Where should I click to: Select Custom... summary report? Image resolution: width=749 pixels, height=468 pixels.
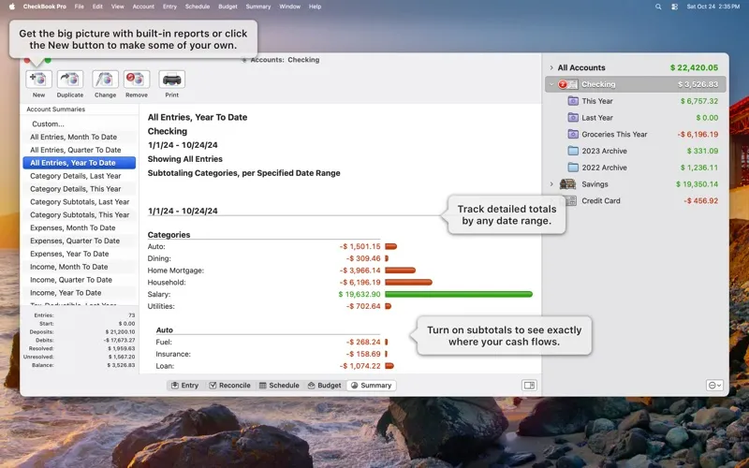click(80, 124)
